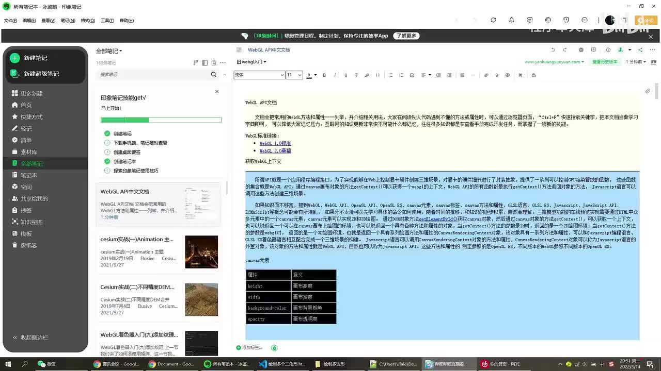661x371 pixels.
Task: Expand the 全部笔记 sort options dropdown
Action: (x=109, y=50)
